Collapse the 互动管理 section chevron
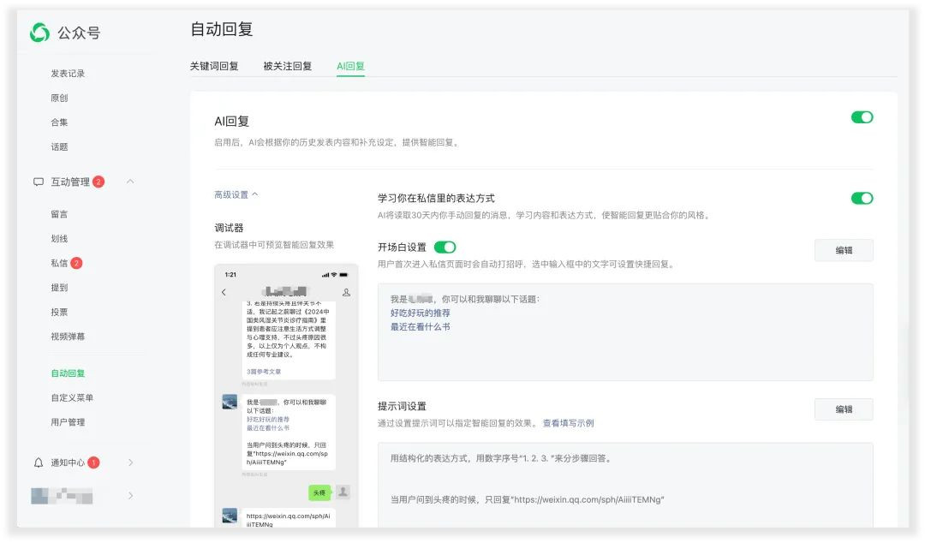The height and width of the screenshot is (543, 925). (130, 182)
